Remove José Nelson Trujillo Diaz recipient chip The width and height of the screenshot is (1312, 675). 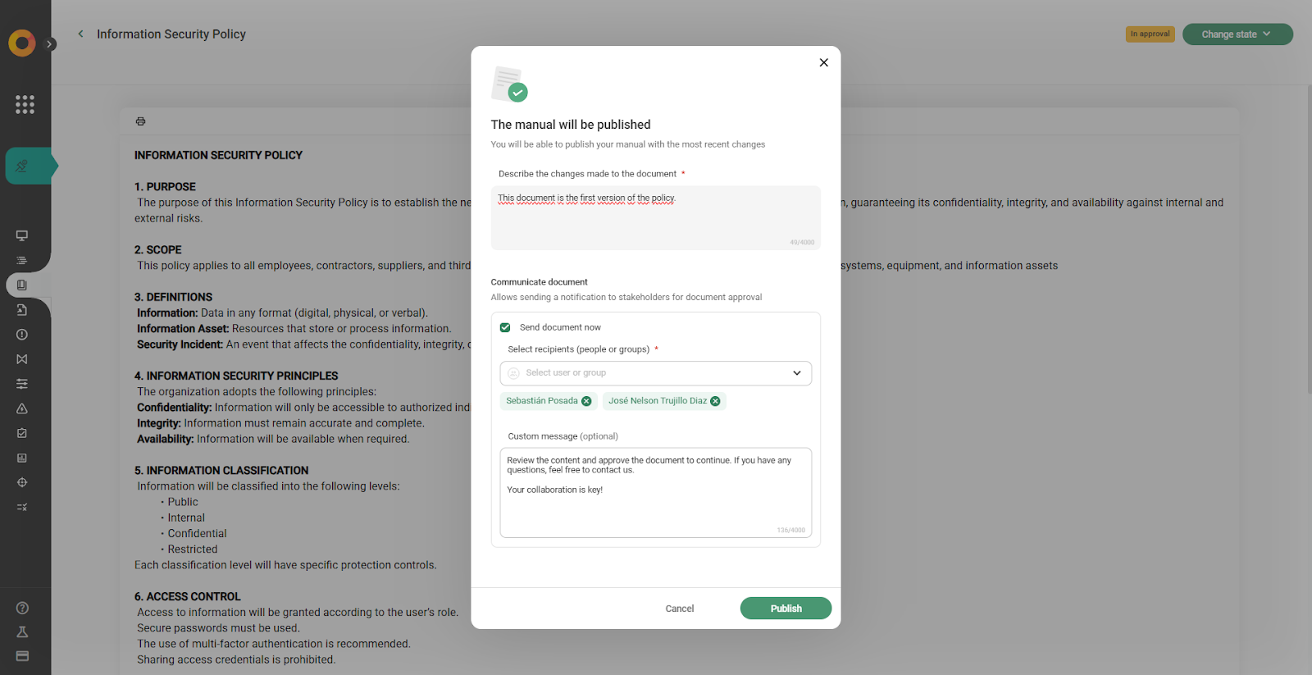tap(715, 401)
